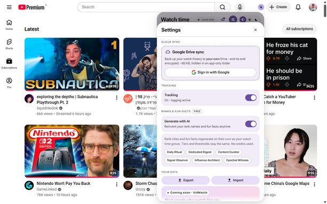Open the orange Hebrew channel avatar
Screen dimensions: 327x204
128,99
